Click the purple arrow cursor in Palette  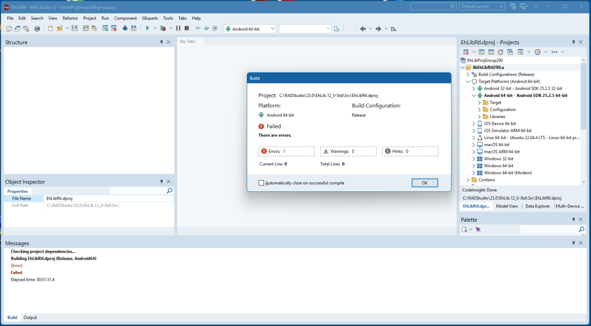[x=478, y=230]
